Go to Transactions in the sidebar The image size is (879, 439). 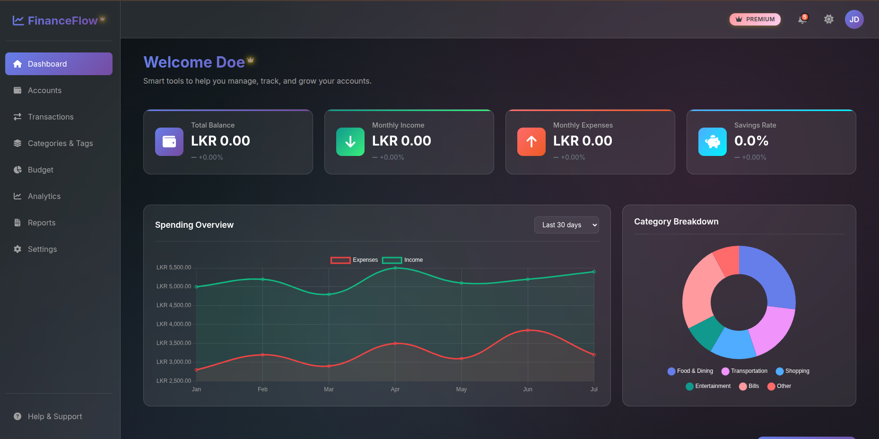click(51, 117)
